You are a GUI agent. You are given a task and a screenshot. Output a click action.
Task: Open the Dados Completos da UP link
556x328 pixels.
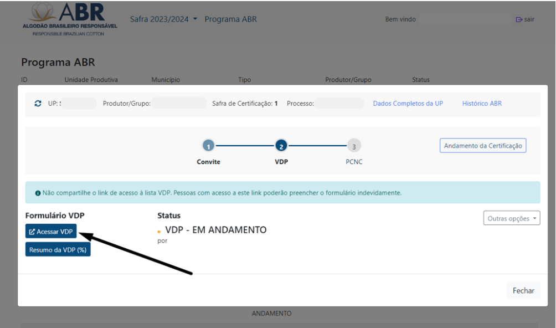[408, 104]
